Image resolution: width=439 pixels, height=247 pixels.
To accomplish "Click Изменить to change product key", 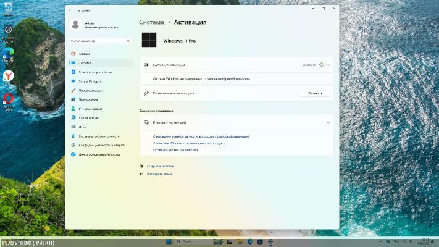I will coord(315,93).
